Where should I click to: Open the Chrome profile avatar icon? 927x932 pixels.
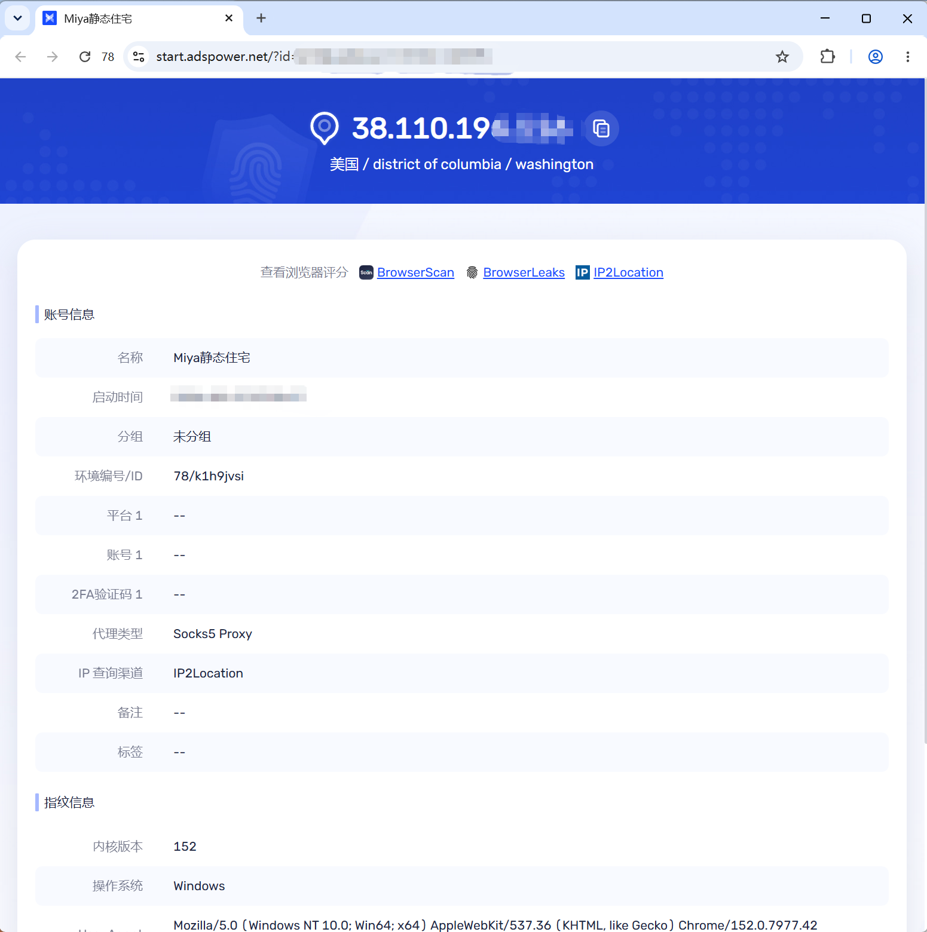click(x=875, y=57)
